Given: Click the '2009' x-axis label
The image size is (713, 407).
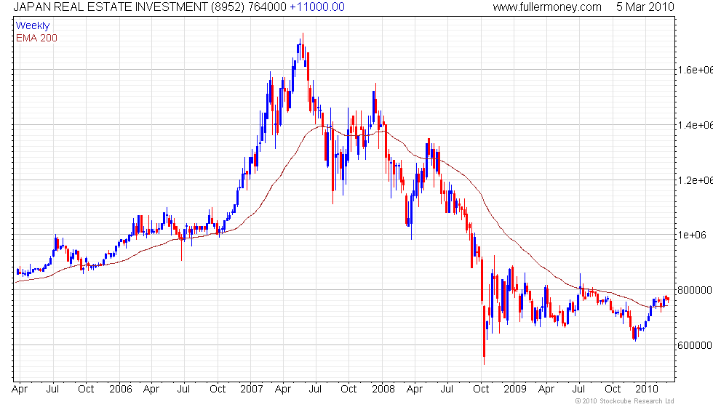Looking at the screenshot, I should click(515, 389).
